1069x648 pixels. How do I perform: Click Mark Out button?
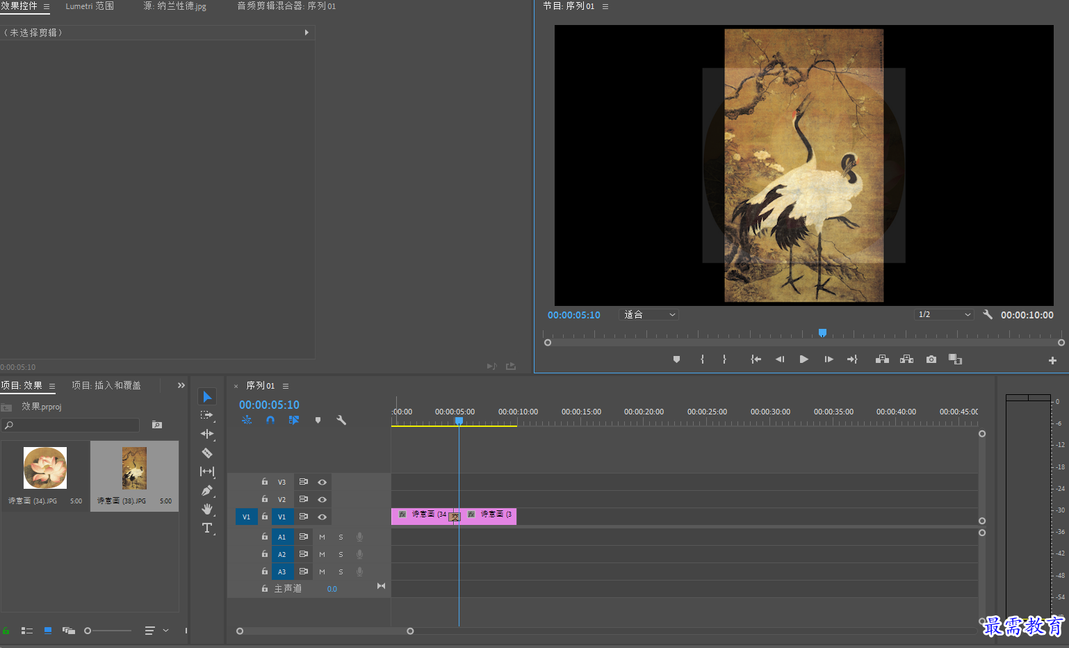click(724, 359)
